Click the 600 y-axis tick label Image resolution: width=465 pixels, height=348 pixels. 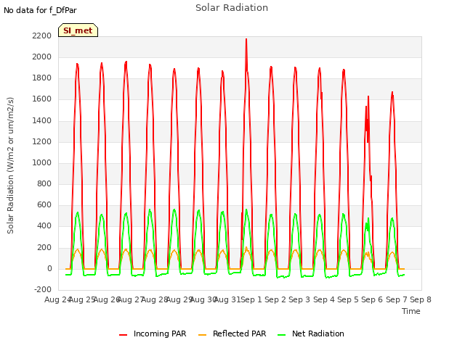point(44,204)
